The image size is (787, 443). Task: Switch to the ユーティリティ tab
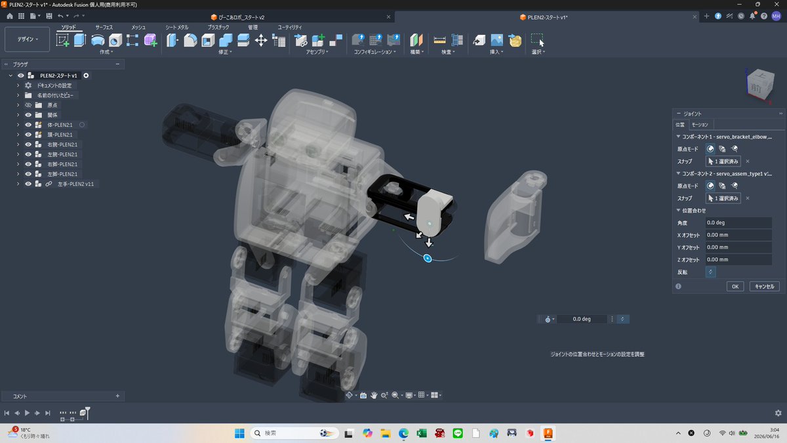290,27
